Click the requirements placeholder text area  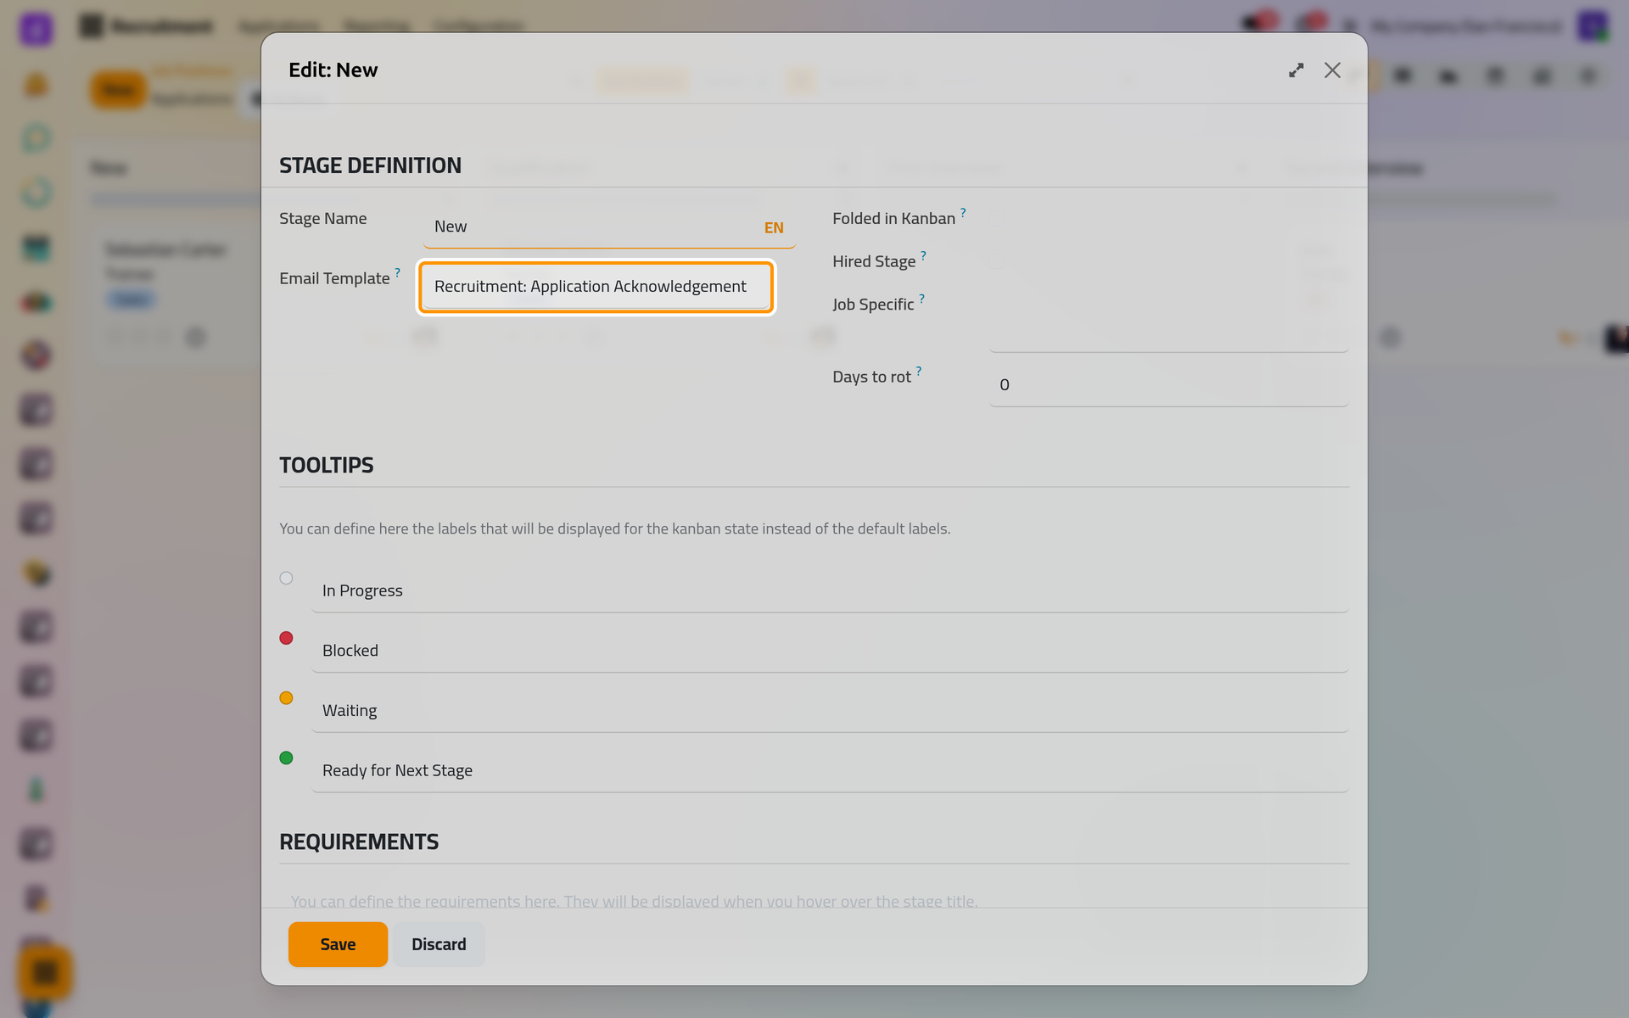tap(634, 901)
